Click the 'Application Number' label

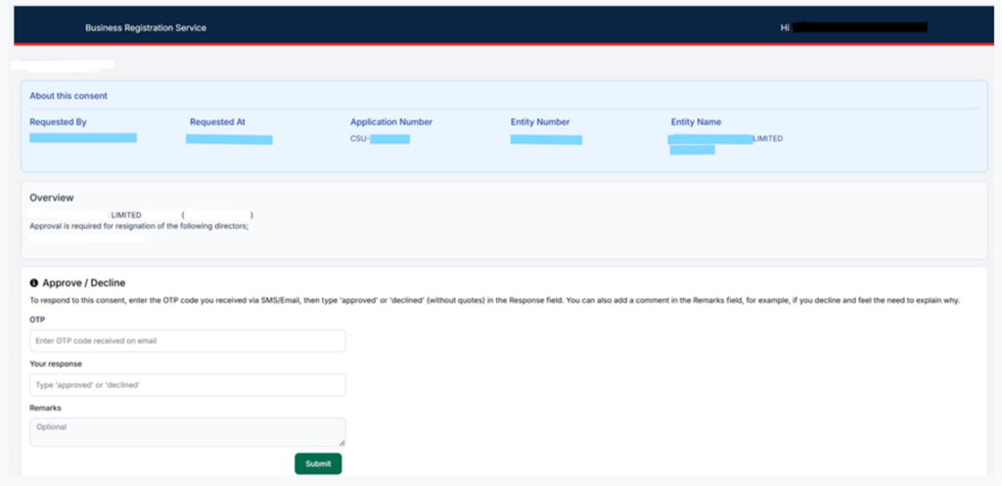coord(391,122)
